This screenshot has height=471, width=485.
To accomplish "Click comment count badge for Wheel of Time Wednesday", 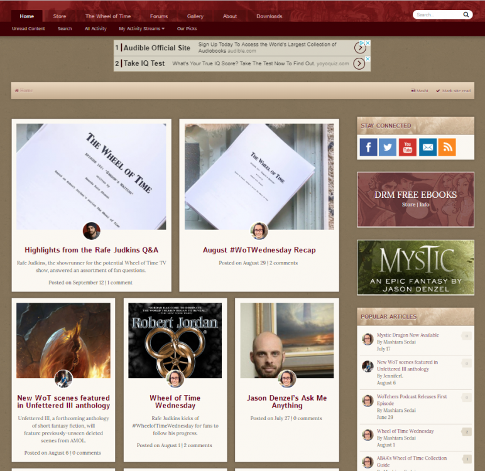I will 467,432.
